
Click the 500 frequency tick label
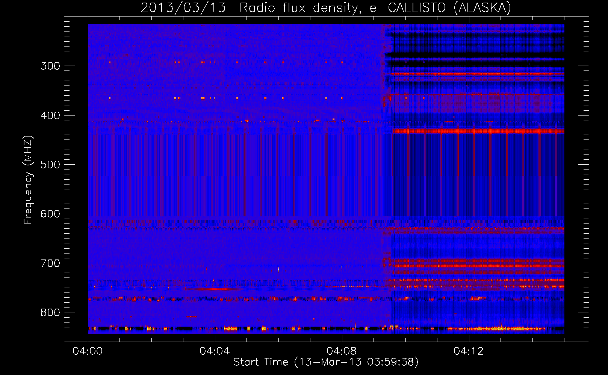pyautogui.click(x=50, y=165)
